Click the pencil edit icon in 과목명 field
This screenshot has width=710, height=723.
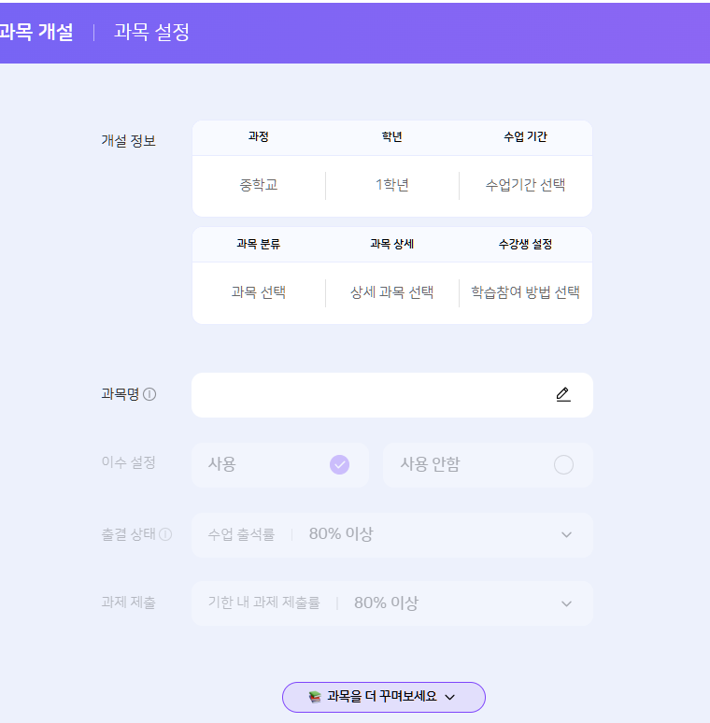point(563,395)
